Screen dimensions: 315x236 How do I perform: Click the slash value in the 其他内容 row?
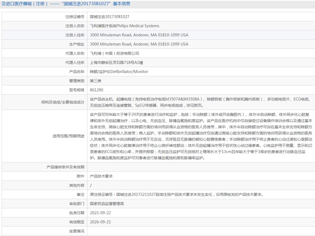tap(91, 186)
